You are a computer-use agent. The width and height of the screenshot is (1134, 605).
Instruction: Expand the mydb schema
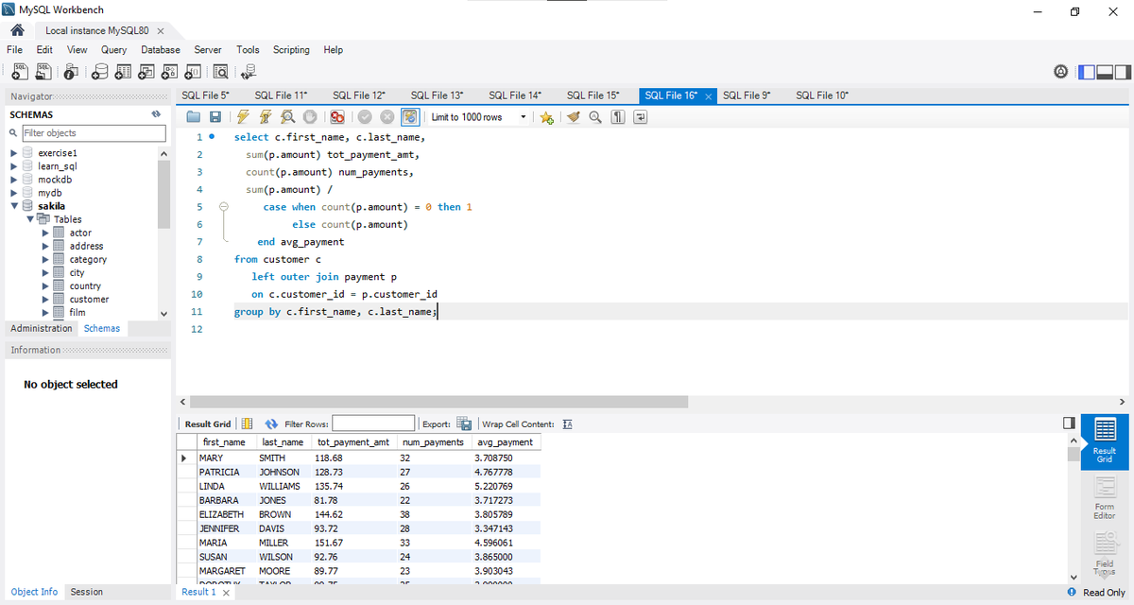click(13, 193)
